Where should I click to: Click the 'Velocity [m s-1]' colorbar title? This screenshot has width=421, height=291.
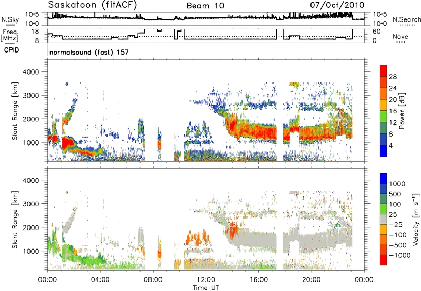point(416,219)
